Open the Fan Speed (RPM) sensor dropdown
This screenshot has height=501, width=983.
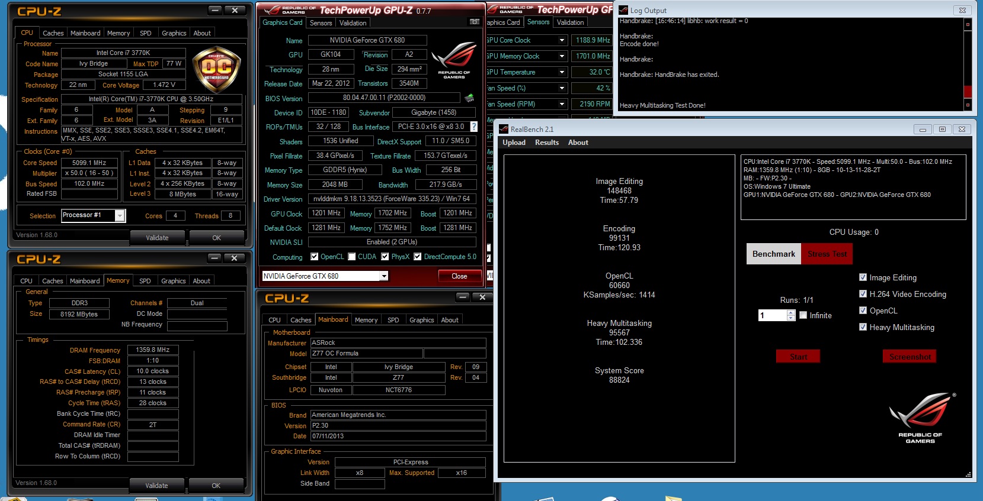[562, 104]
